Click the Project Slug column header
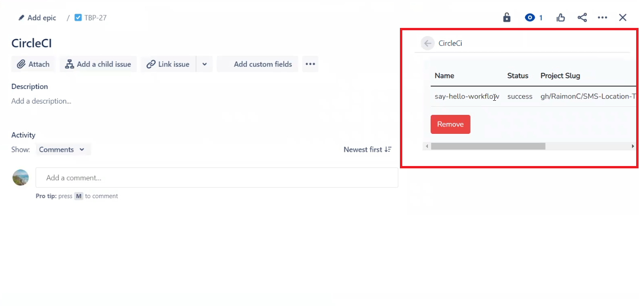The height and width of the screenshot is (306, 639). tap(560, 76)
